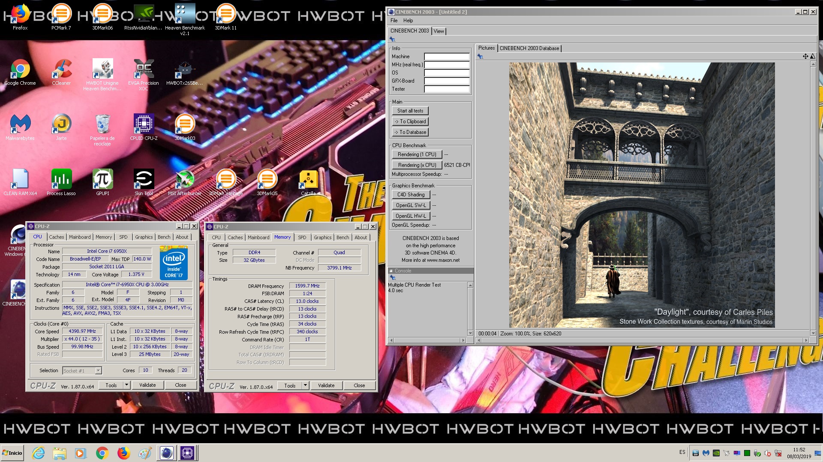
Task: Click Start all tests button
Action: (x=410, y=111)
